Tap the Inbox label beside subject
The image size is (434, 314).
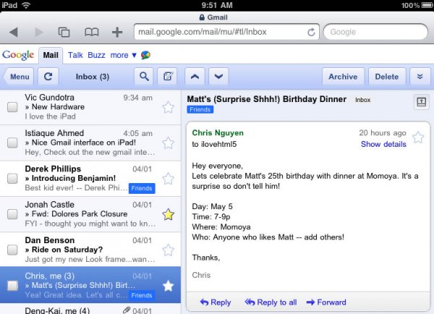362,100
